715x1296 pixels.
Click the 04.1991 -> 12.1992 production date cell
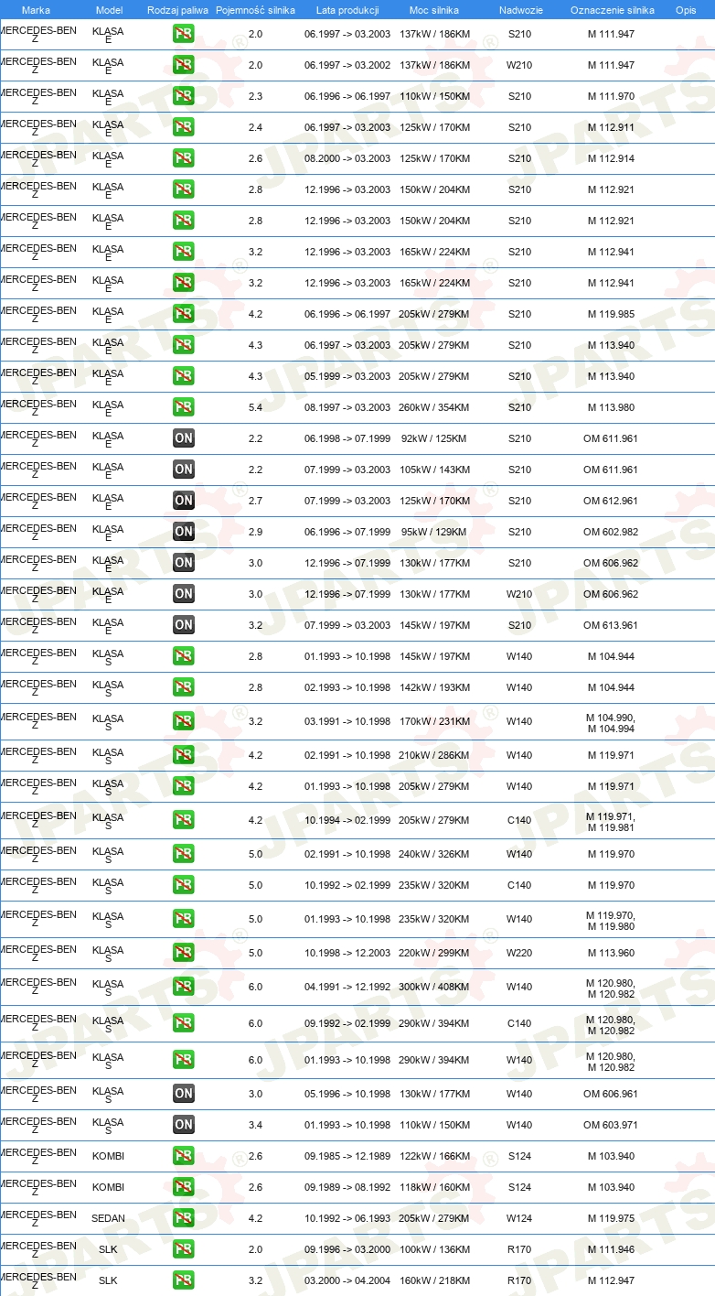(347, 987)
